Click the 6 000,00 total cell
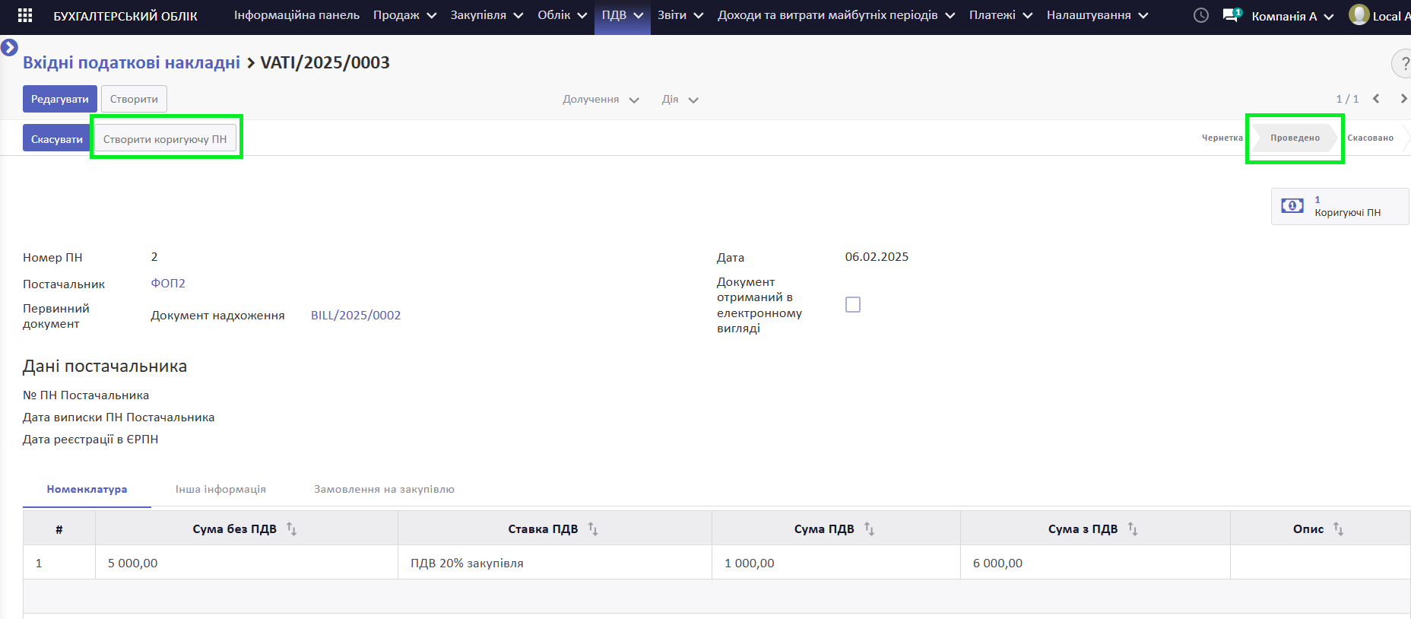 pyautogui.click(x=1096, y=563)
